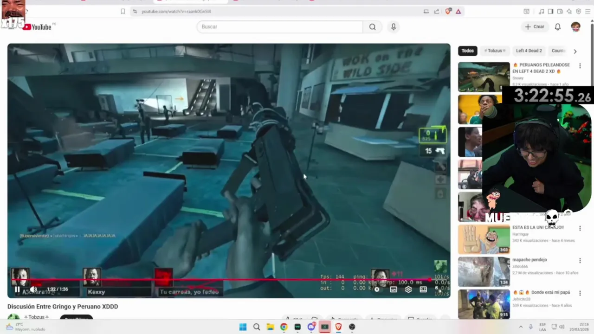Click the Discusión Entre Gringo y Peruano title

click(63, 307)
